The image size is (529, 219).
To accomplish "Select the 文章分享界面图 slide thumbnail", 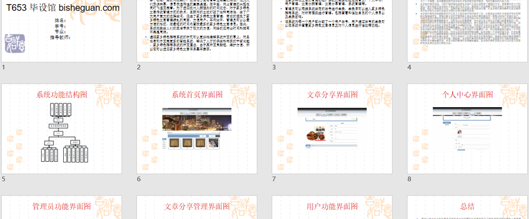I will (332, 129).
